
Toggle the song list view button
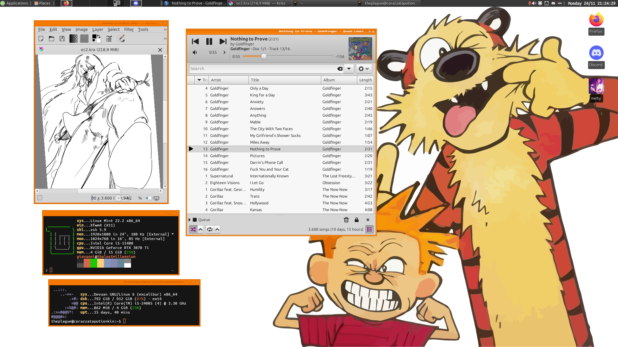click(370, 229)
